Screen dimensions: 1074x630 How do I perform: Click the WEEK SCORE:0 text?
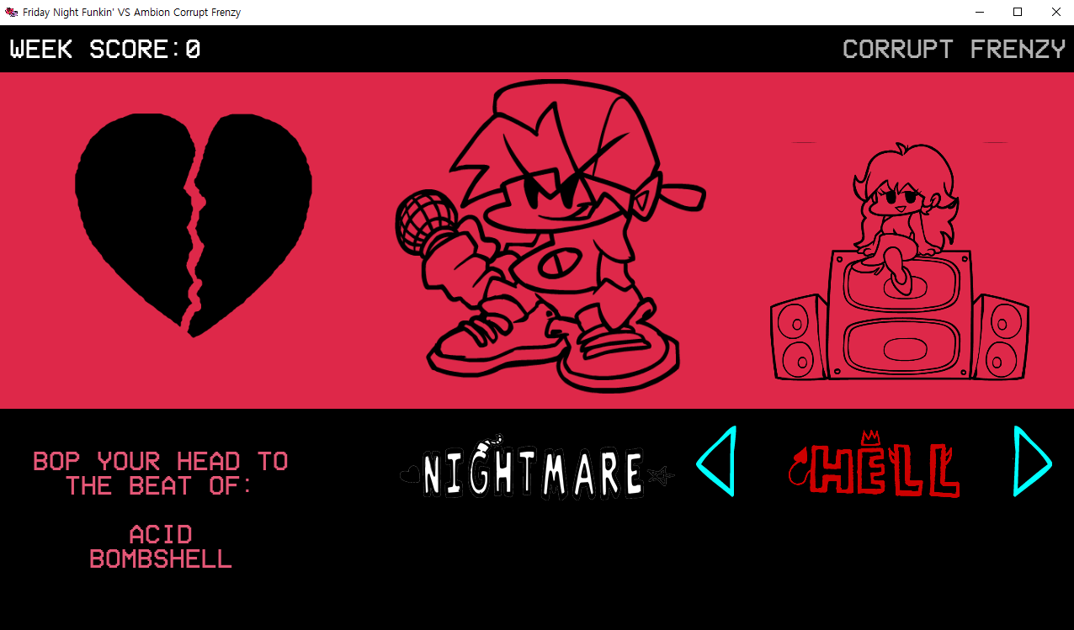[x=105, y=50]
